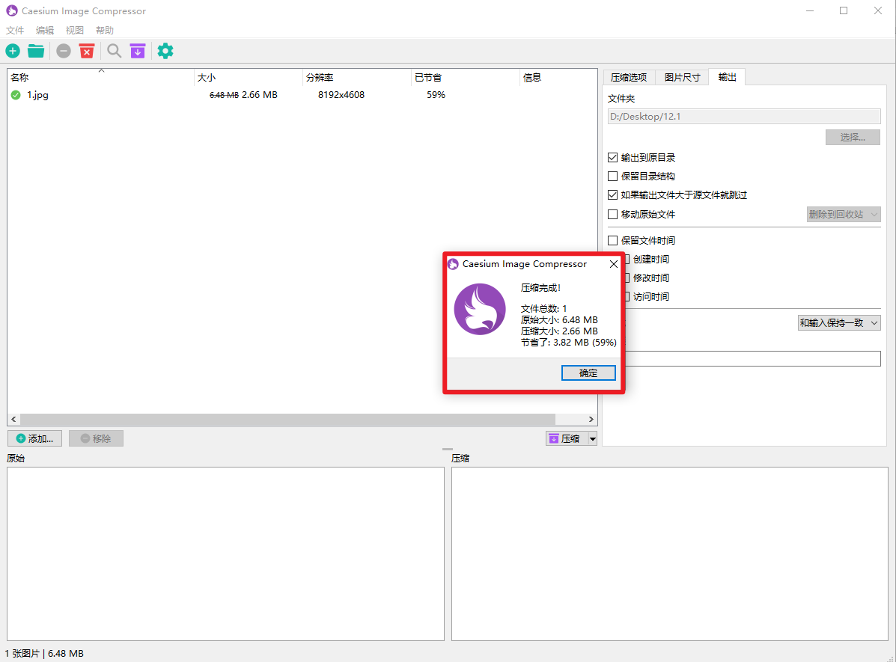896x662 pixels.
Task: Click the magnifier preview toolbar icon
Action: click(x=114, y=51)
